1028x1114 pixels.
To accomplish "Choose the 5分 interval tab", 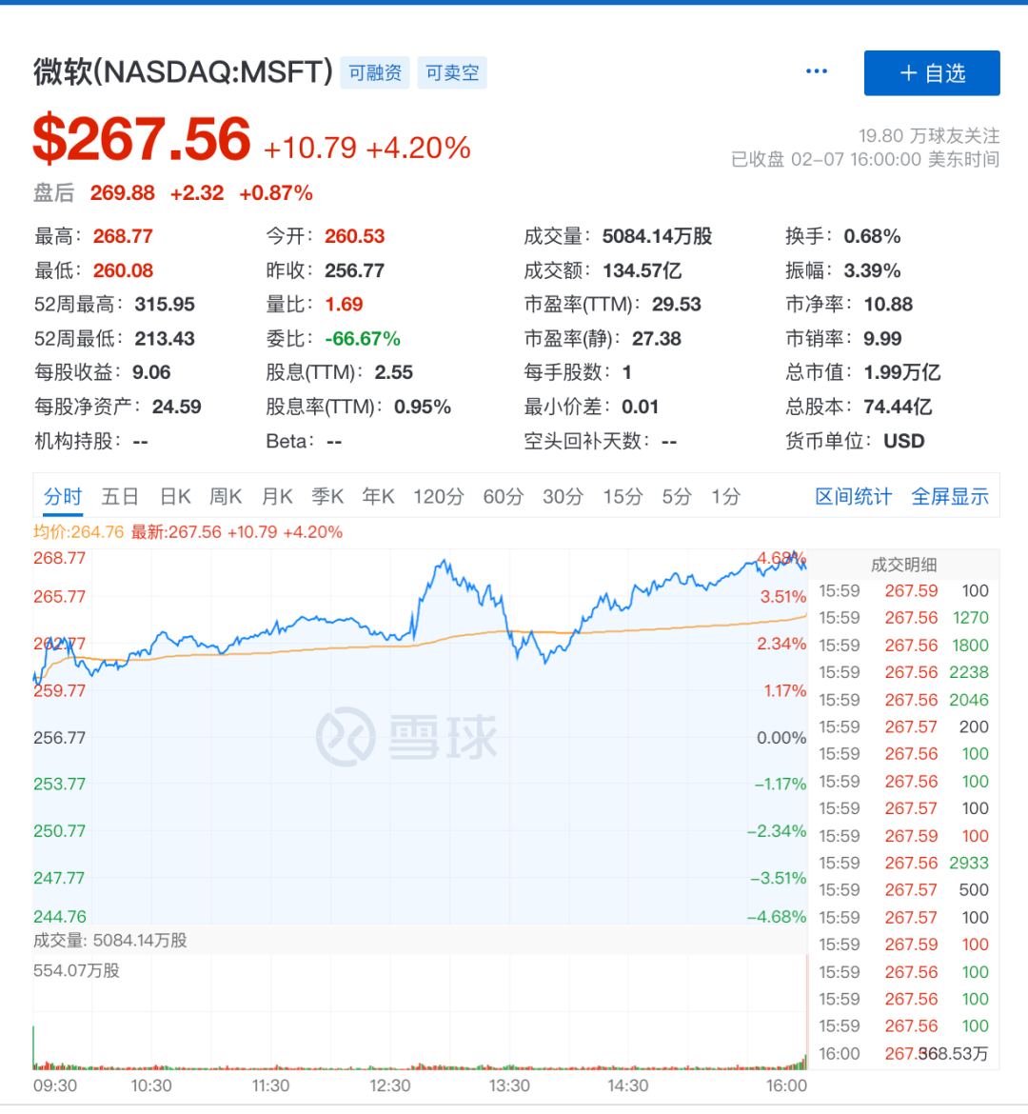I will click(677, 496).
